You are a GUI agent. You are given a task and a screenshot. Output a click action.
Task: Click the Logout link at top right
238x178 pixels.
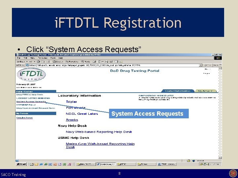click(207, 74)
